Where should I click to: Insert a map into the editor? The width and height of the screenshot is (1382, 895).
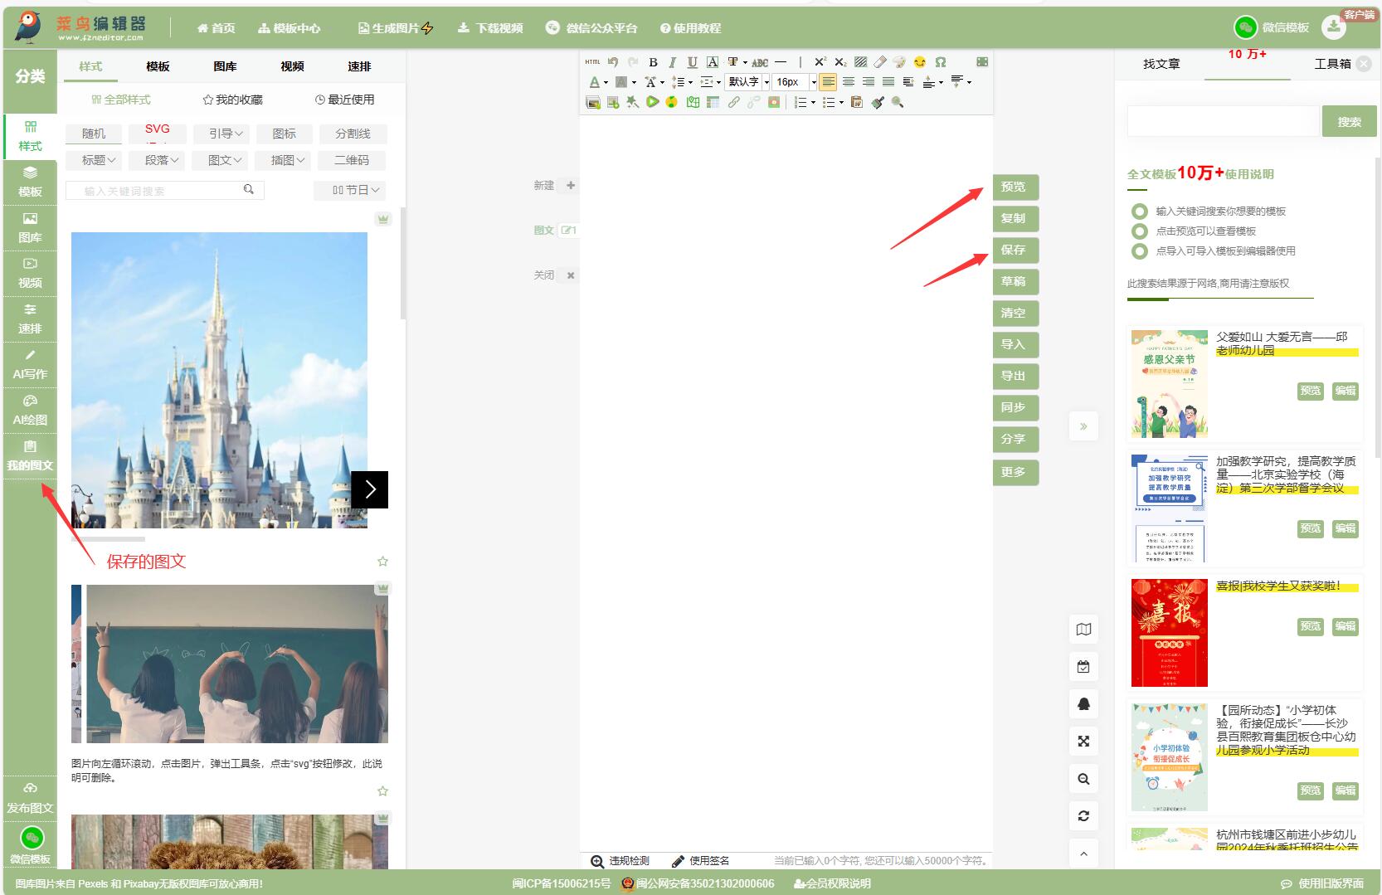(x=693, y=102)
